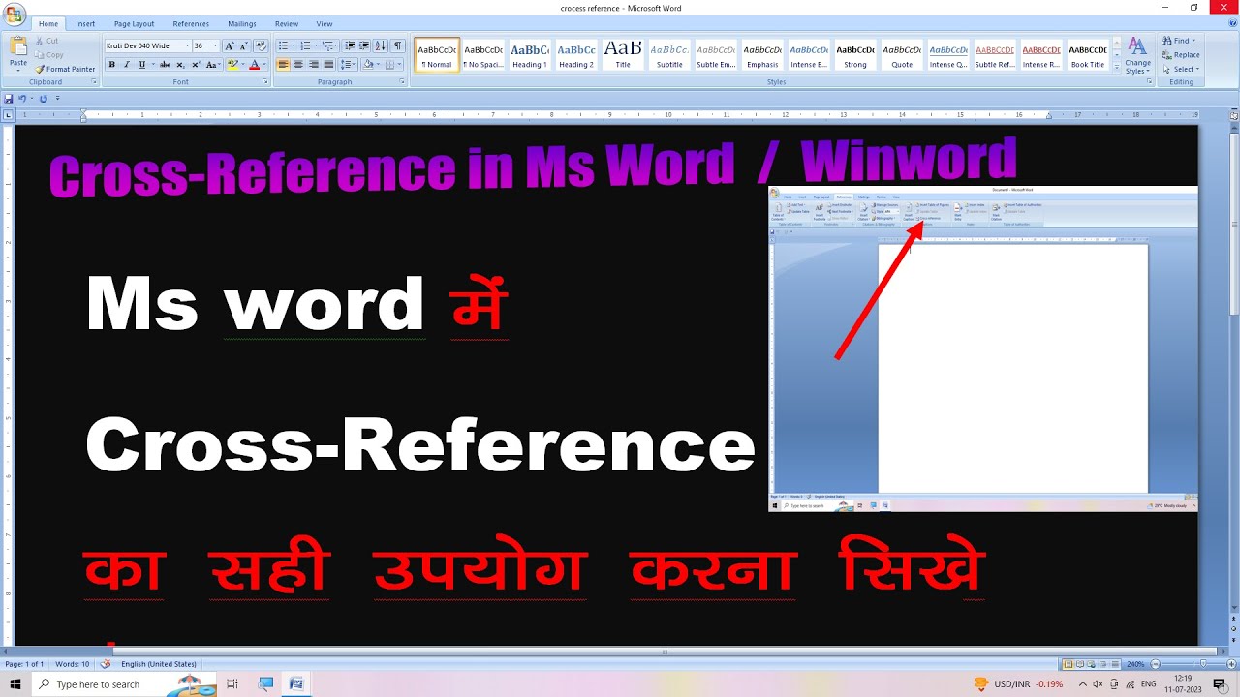Click the Numbering list icon
Screen dimensions: 1240x697
tap(307, 45)
